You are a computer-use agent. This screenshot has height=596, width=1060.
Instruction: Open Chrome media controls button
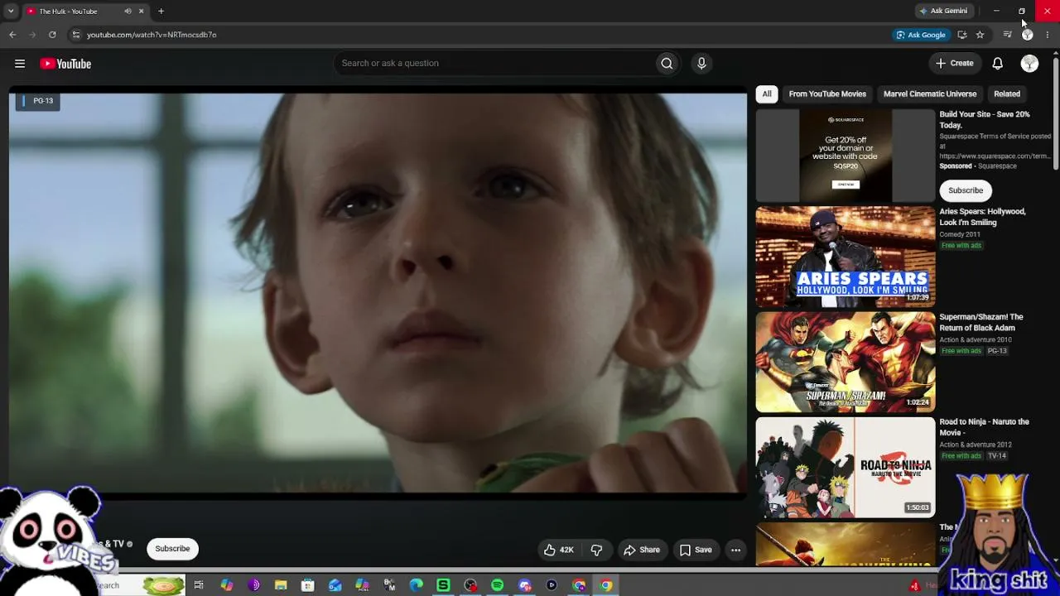pyautogui.click(x=1007, y=35)
